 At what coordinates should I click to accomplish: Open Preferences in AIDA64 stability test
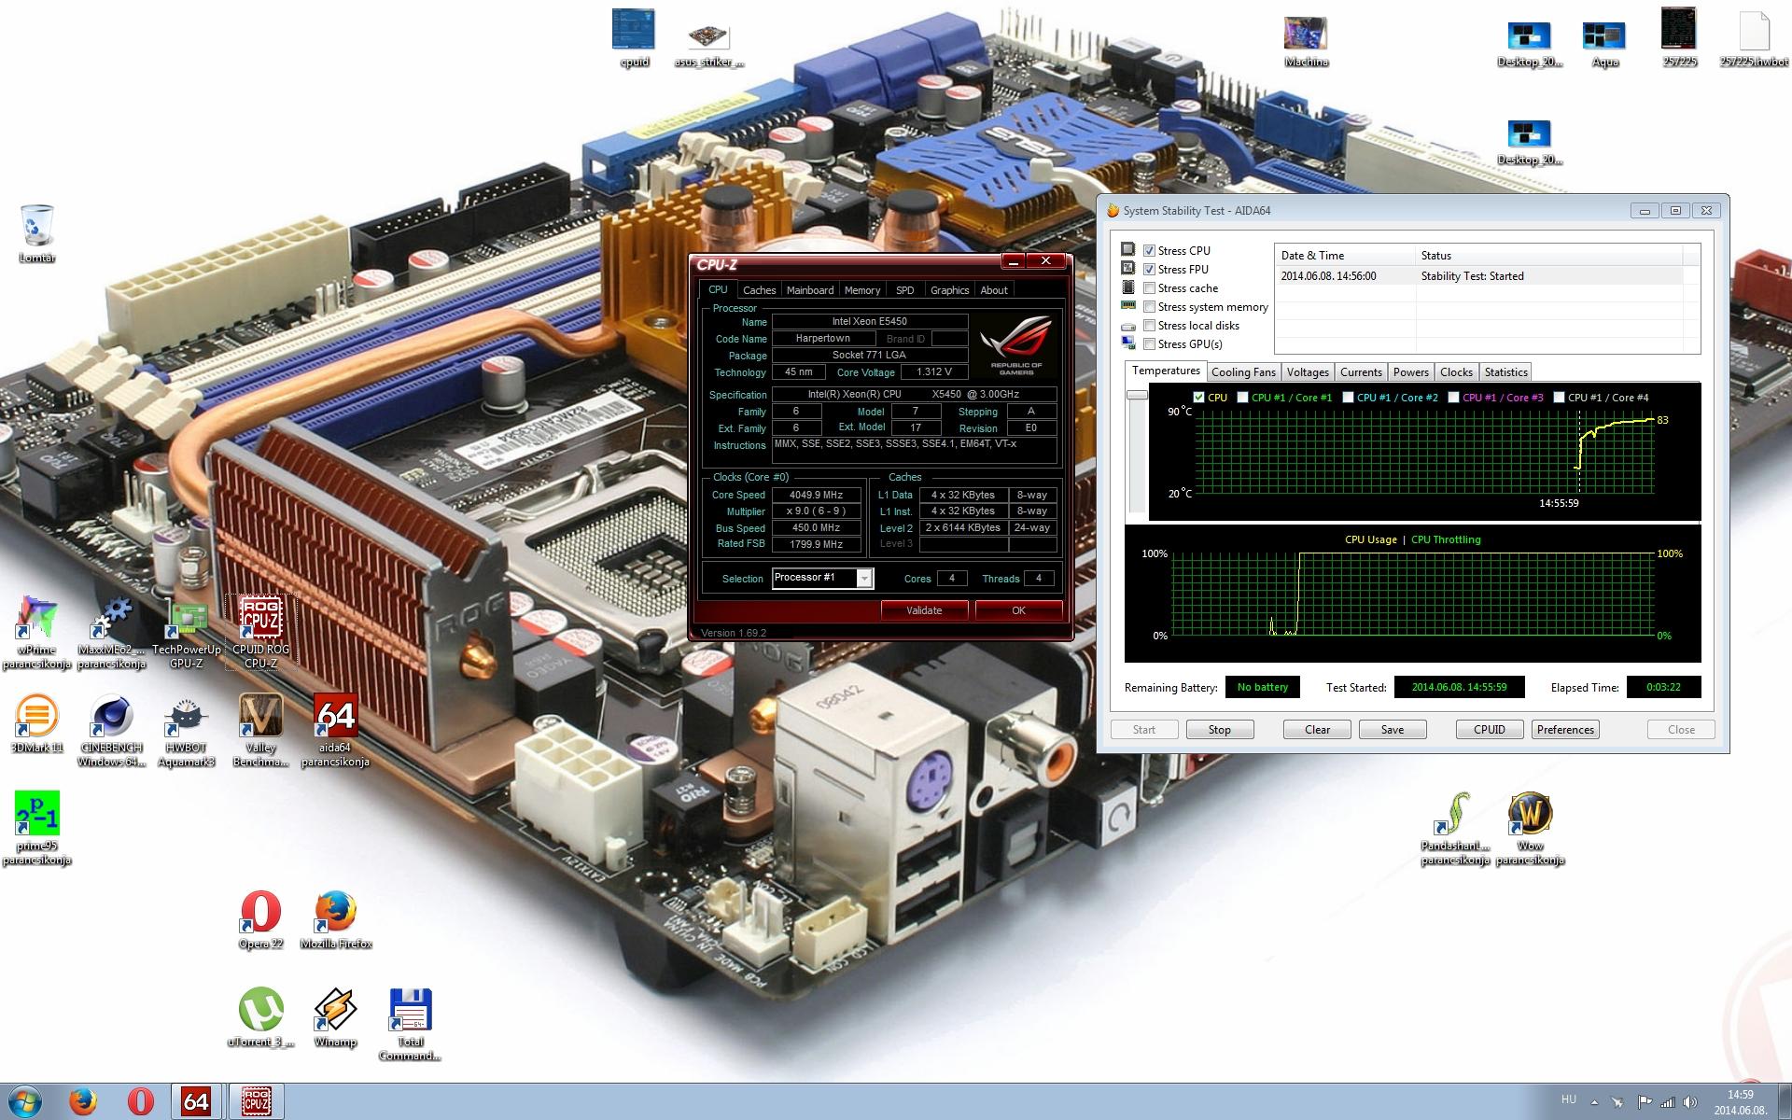click(x=1565, y=730)
